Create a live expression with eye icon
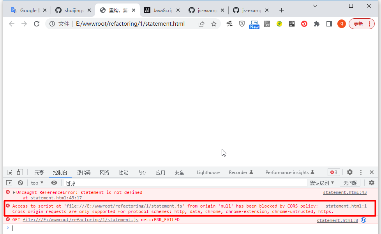This screenshot has width=381, height=234. click(x=54, y=183)
